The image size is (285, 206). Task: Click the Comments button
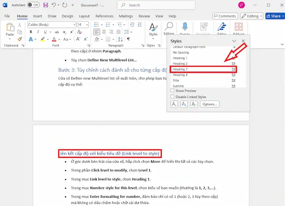[x=225, y=16]
